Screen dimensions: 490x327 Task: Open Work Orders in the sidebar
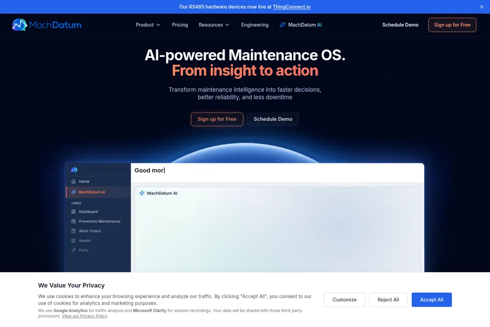click(98, 231)
